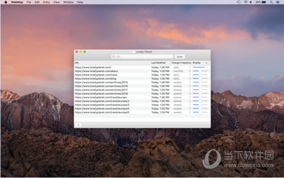Click the battery status icon
This screenshot has height=178, width=284.
[264, 2]
